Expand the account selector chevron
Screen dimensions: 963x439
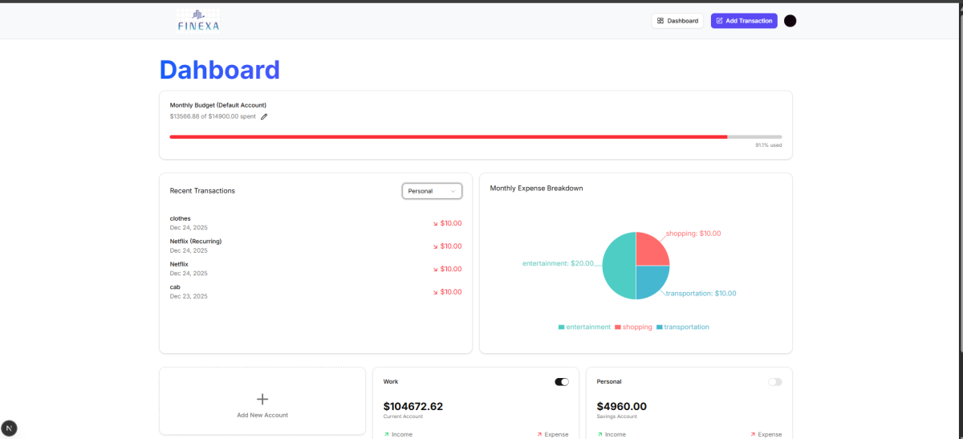(453, 191)
